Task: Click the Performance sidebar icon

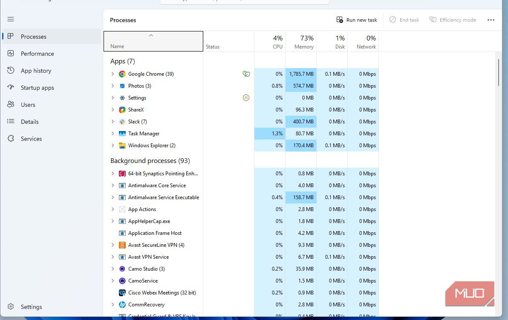Action: (x=11, y=53)
